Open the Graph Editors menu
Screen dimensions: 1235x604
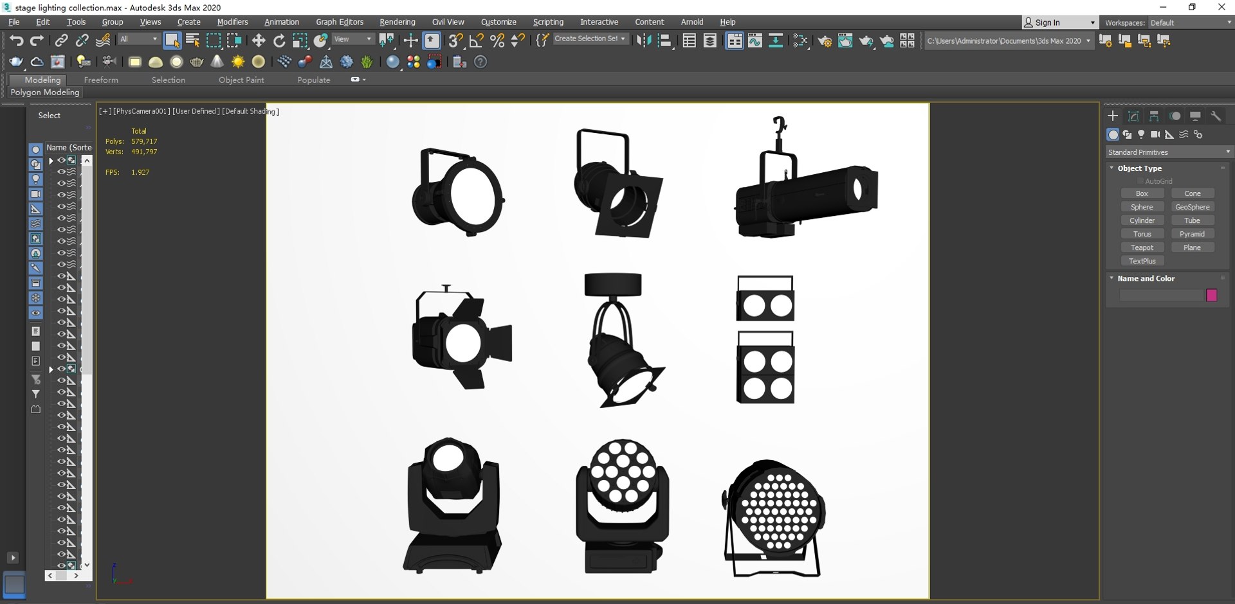coord(340,22)
